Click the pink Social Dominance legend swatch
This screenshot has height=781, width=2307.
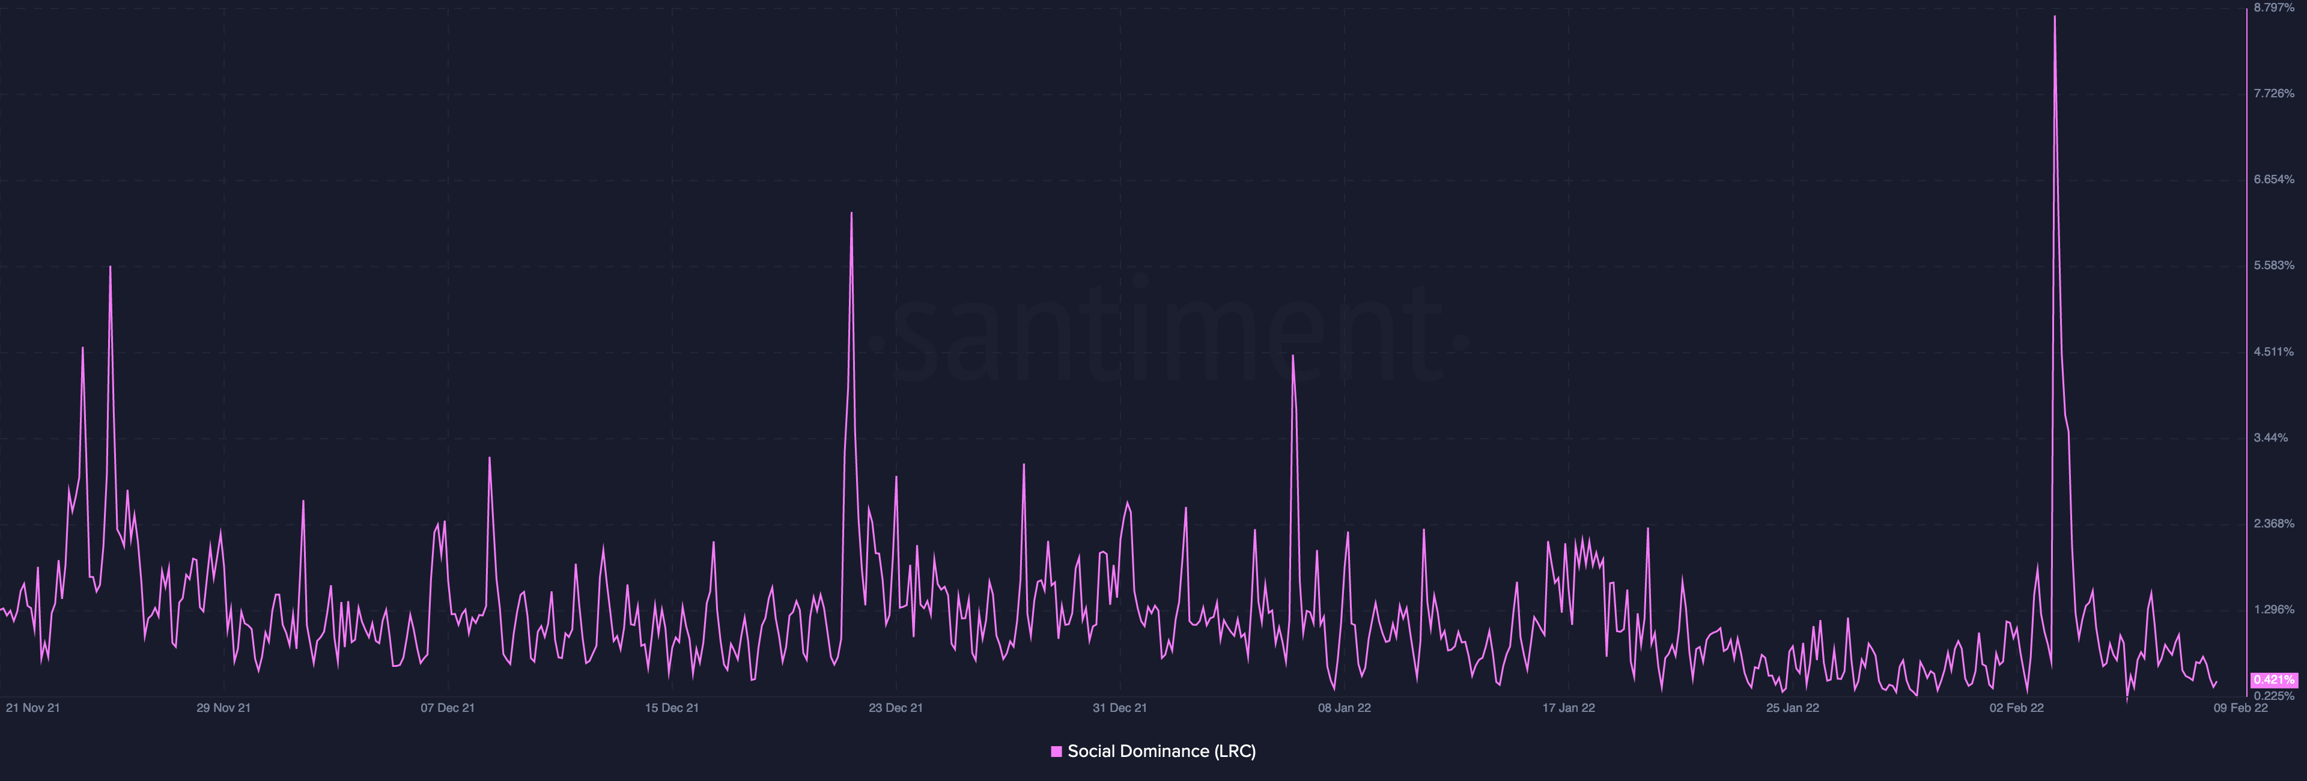(1056, 752)
